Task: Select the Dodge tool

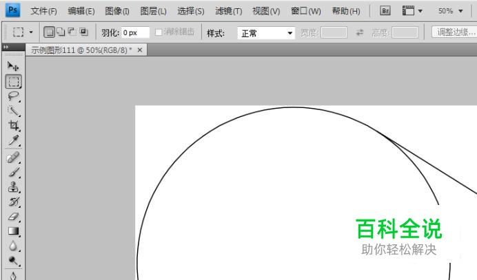Action: pyautogui.click(x=13, y=261)
